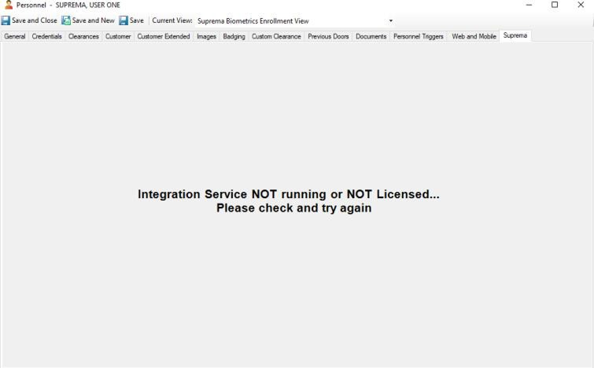Expand the Current View dropdown
Screen dimensions: 594x368
[391, 21]
